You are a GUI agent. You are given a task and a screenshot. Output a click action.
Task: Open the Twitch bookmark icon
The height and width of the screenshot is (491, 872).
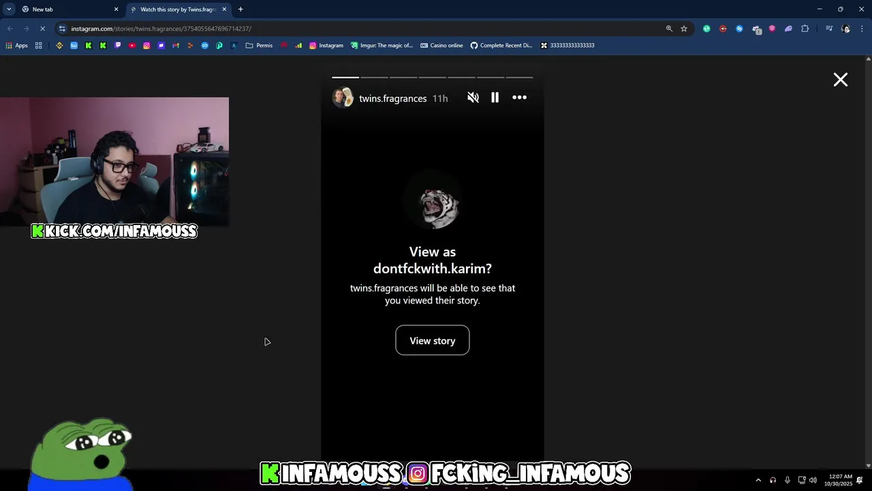point(118,46)
